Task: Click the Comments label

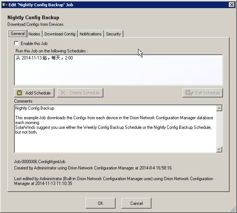Action: point(23,101)
